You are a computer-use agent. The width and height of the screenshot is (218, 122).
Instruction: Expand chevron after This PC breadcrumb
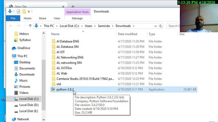57,26
